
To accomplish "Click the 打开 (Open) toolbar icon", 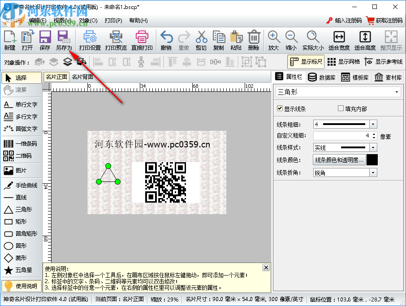I will pos(27,40).
